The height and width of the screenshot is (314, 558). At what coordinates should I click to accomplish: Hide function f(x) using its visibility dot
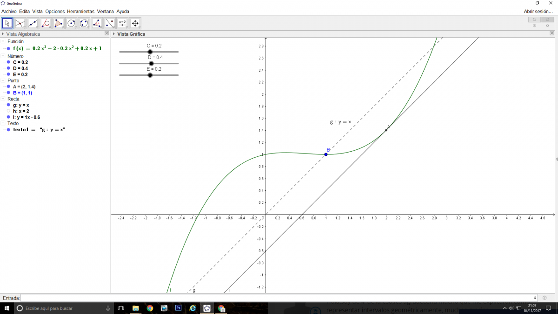[x=8, y=48]
